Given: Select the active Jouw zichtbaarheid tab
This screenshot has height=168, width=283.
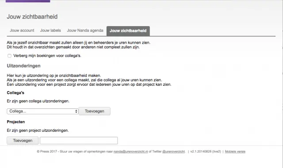Looking at the screenshot, I should click(x=128, y=31).
